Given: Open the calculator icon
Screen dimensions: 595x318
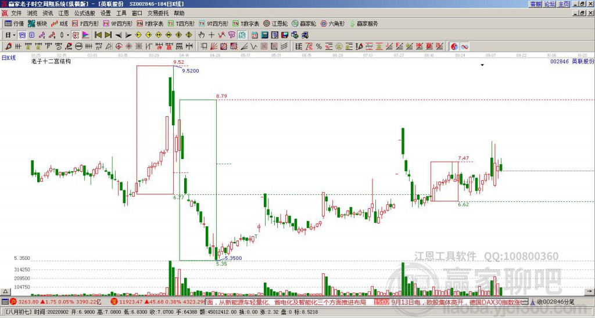Looking at the screenshot, I should [x=265, y=35].
